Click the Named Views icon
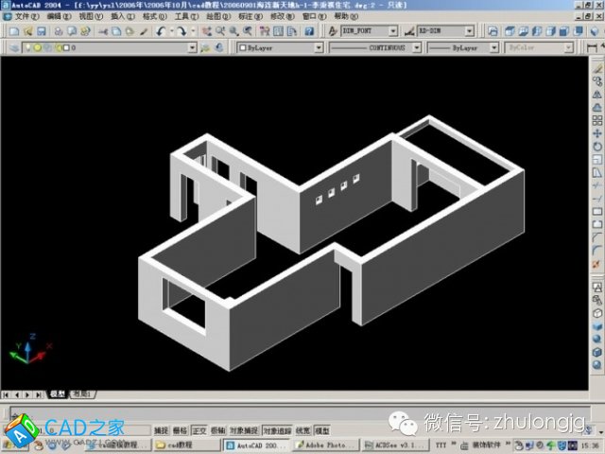The image size is (605, 454). [493, 31]
